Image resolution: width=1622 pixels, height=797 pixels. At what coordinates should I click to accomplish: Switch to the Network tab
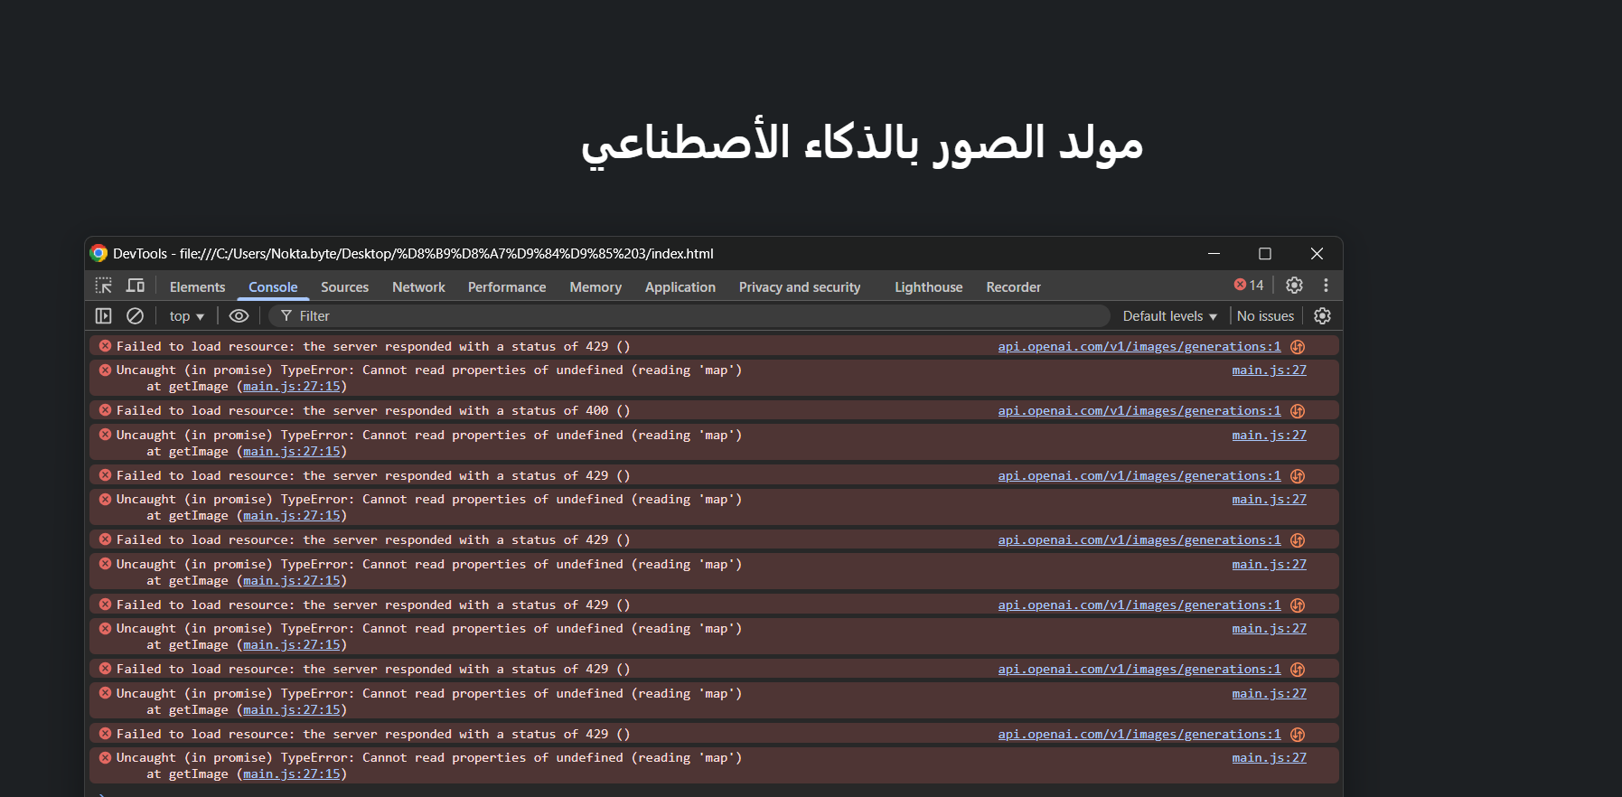pos(418,287)
